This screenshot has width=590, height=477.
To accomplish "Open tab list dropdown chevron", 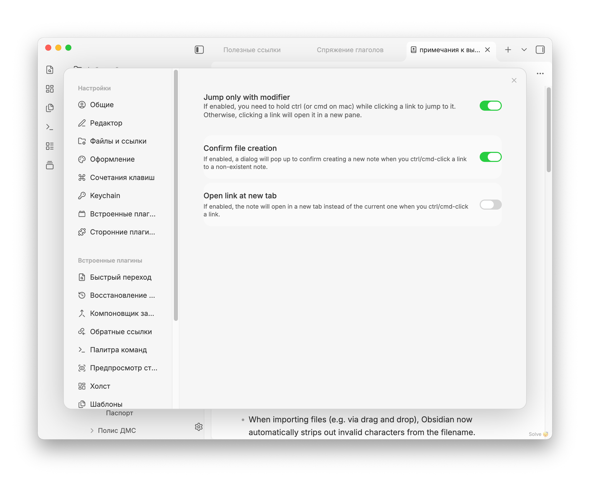I will 524,50.
